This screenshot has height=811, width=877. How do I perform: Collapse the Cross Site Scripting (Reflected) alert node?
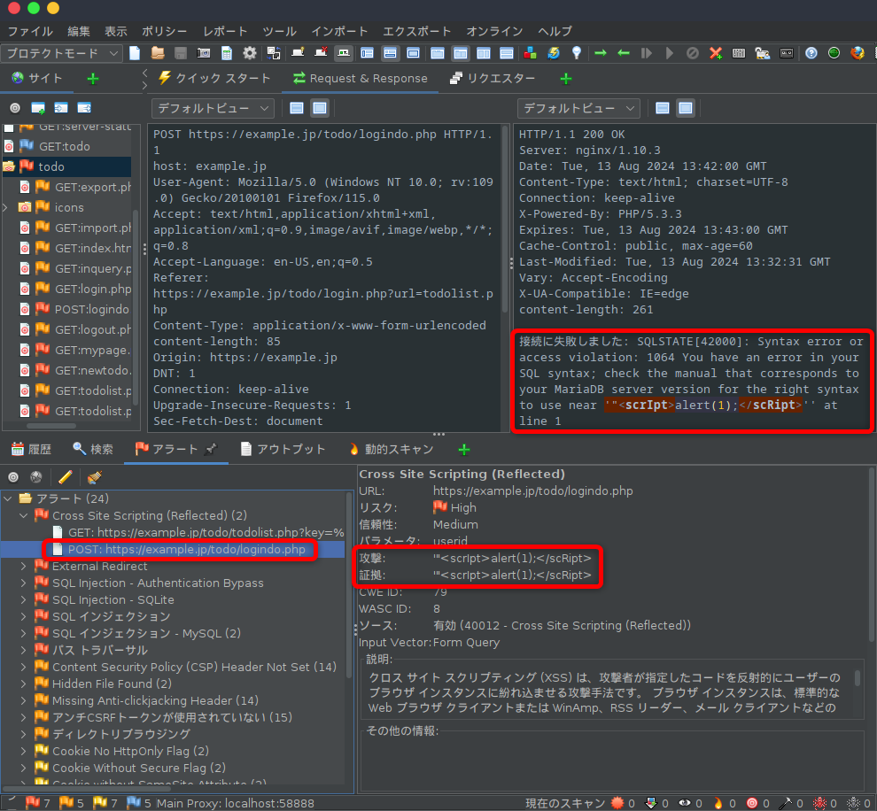point(24,515)
